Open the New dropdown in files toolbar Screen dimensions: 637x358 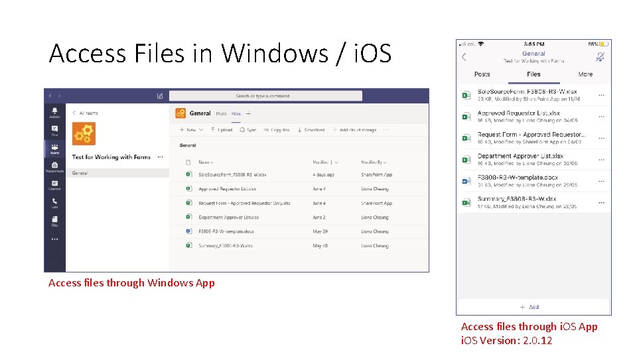tap(191, 130)
